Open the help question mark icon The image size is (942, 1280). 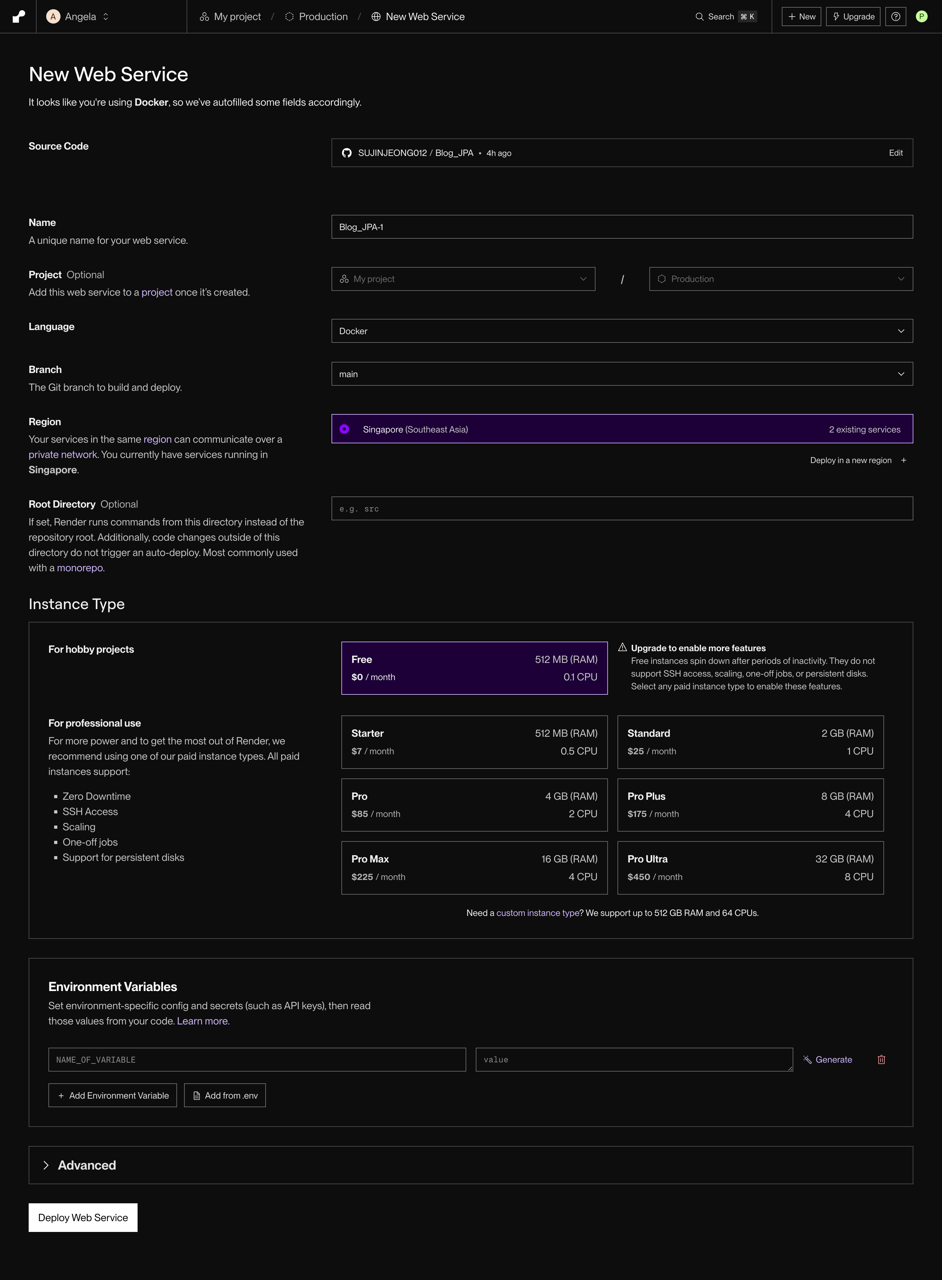(x=895, y=17)
